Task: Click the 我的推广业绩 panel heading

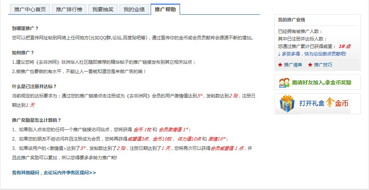Action: click(292, 20)
